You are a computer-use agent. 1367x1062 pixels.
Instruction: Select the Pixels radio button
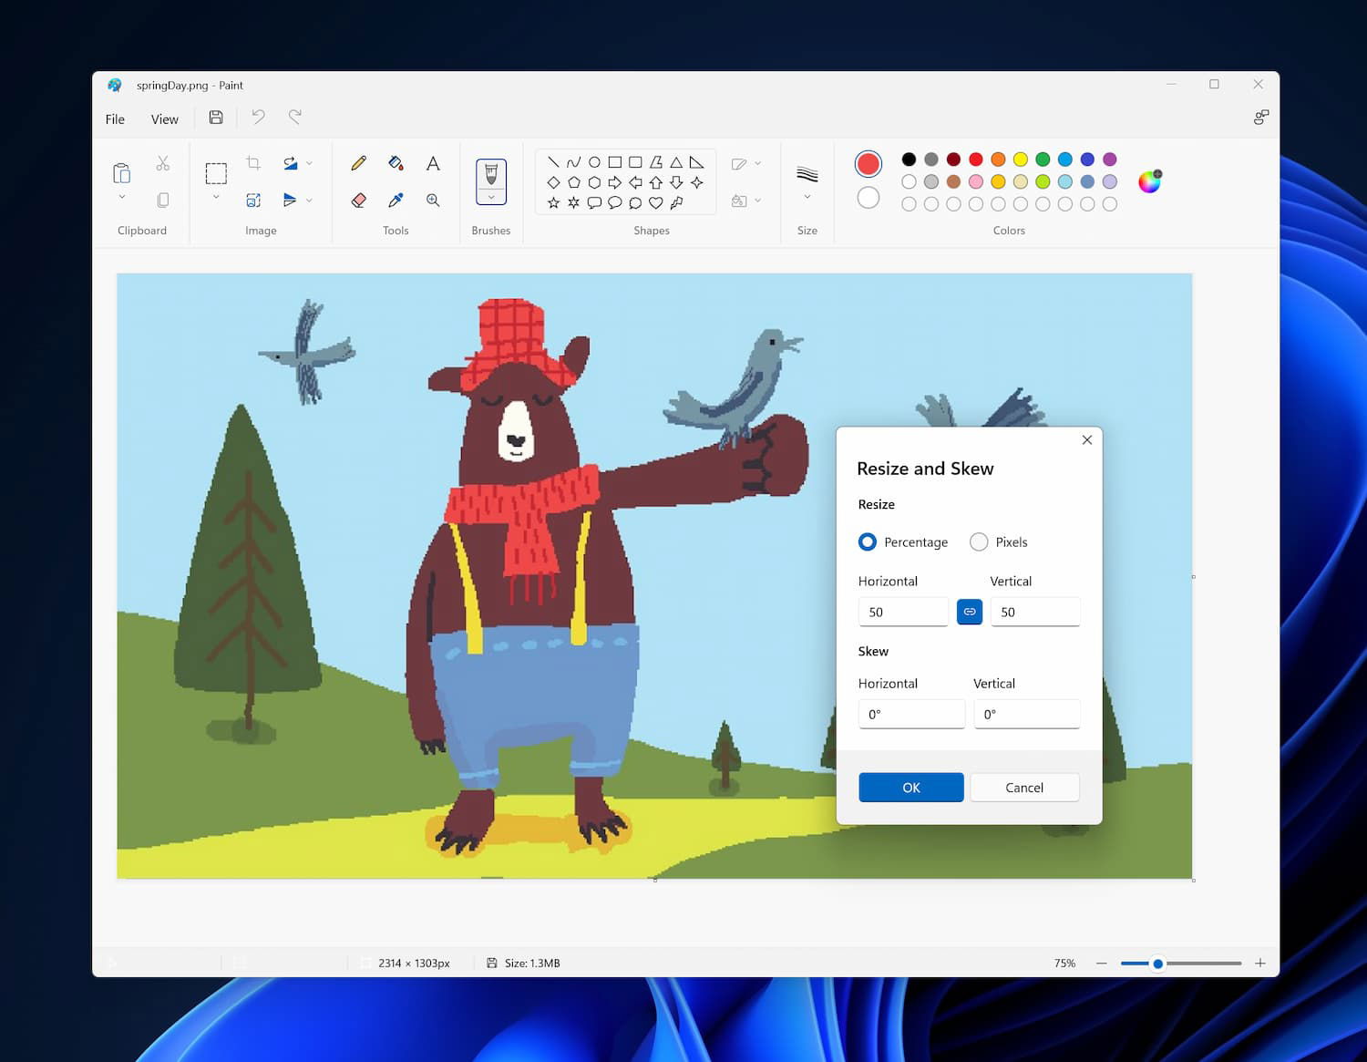(x=979, y=542)
